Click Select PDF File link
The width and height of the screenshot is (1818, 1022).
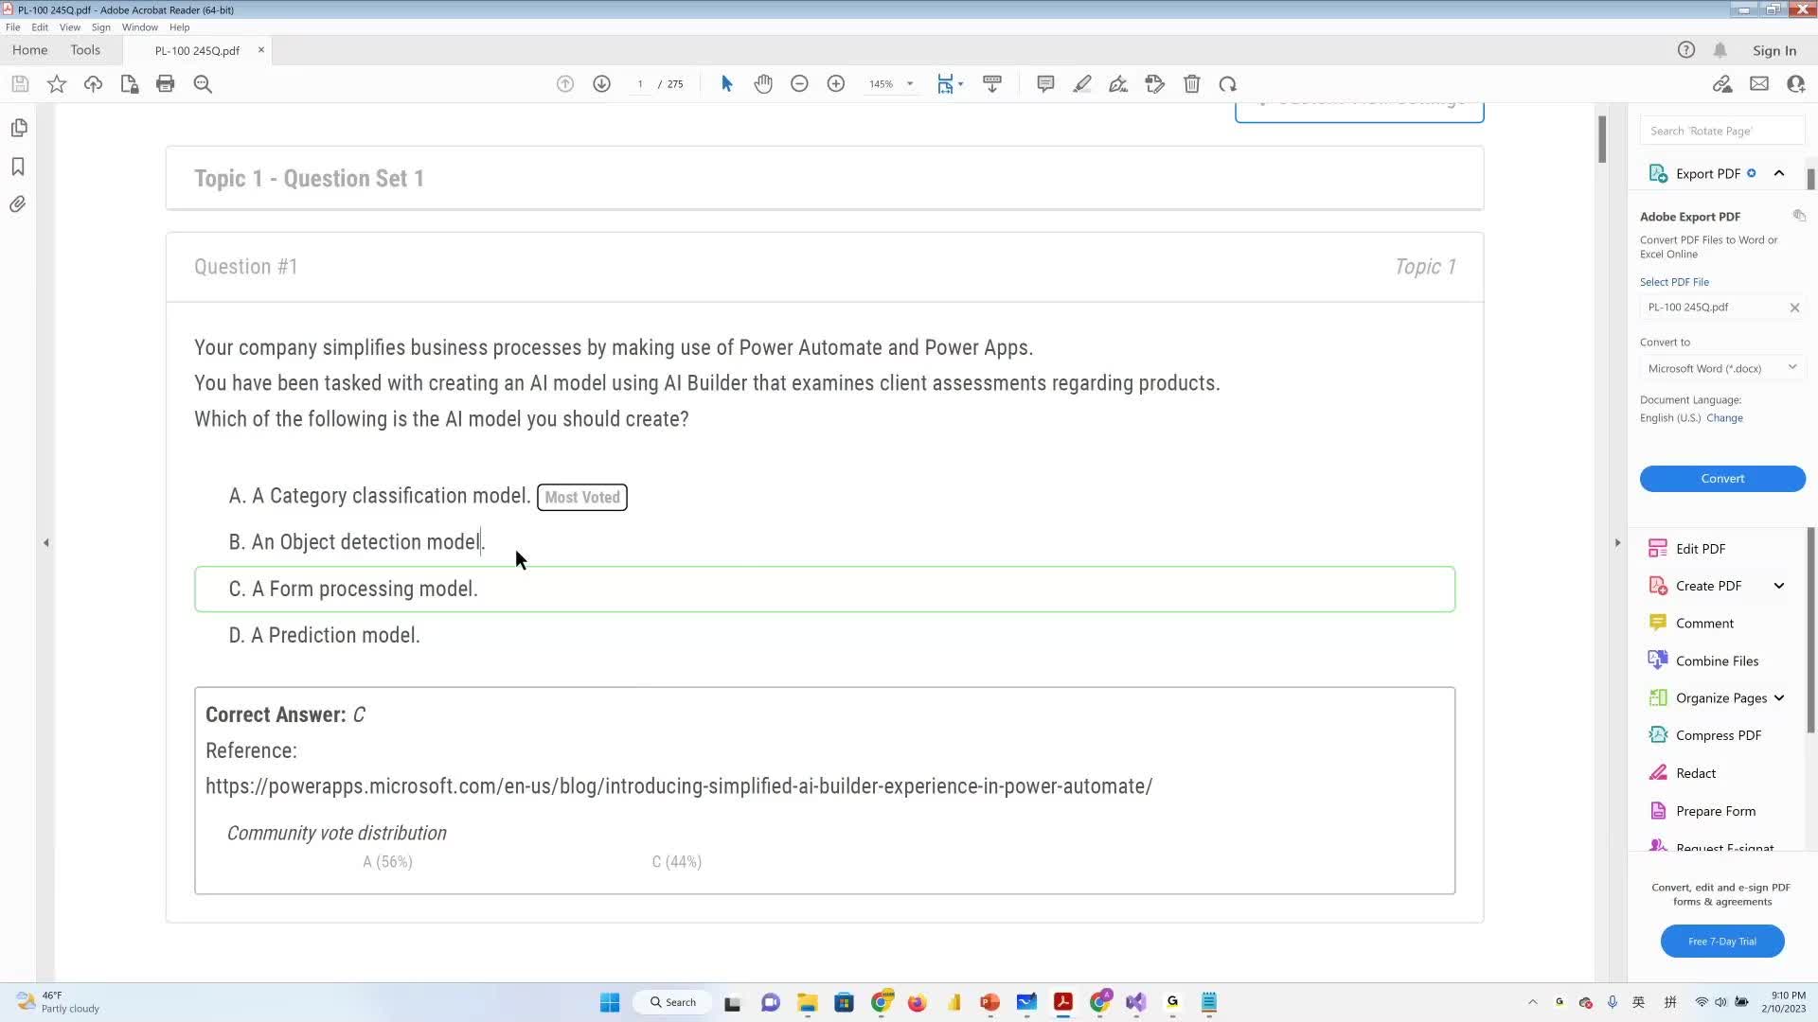click(1674, 282)
